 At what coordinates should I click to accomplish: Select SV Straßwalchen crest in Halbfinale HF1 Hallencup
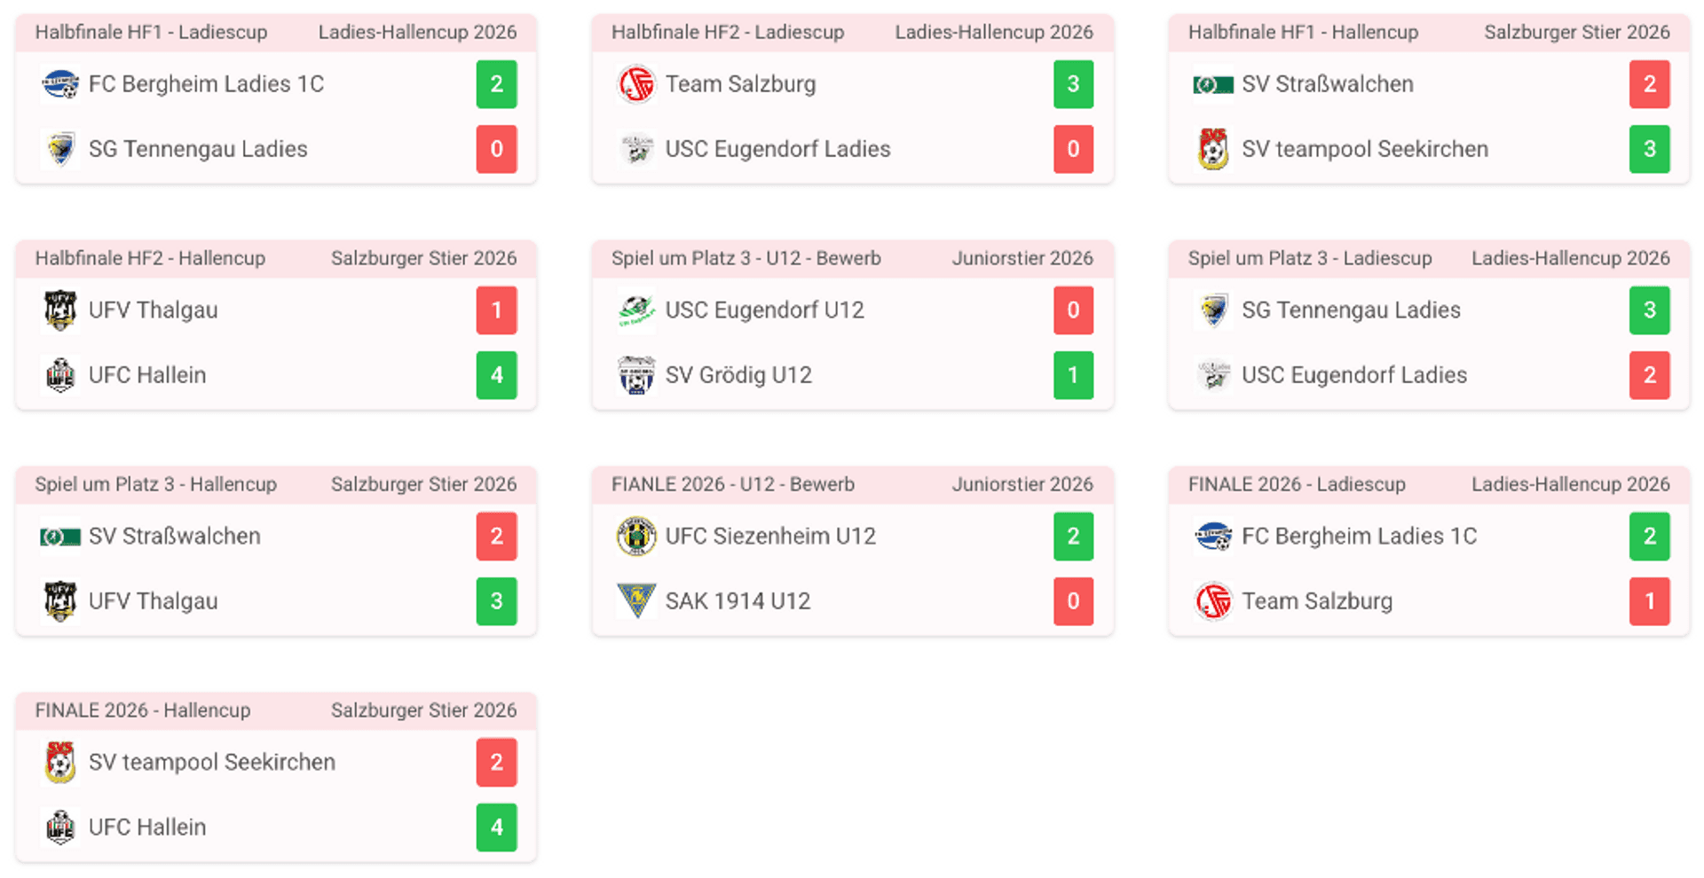coord(1212,84)
